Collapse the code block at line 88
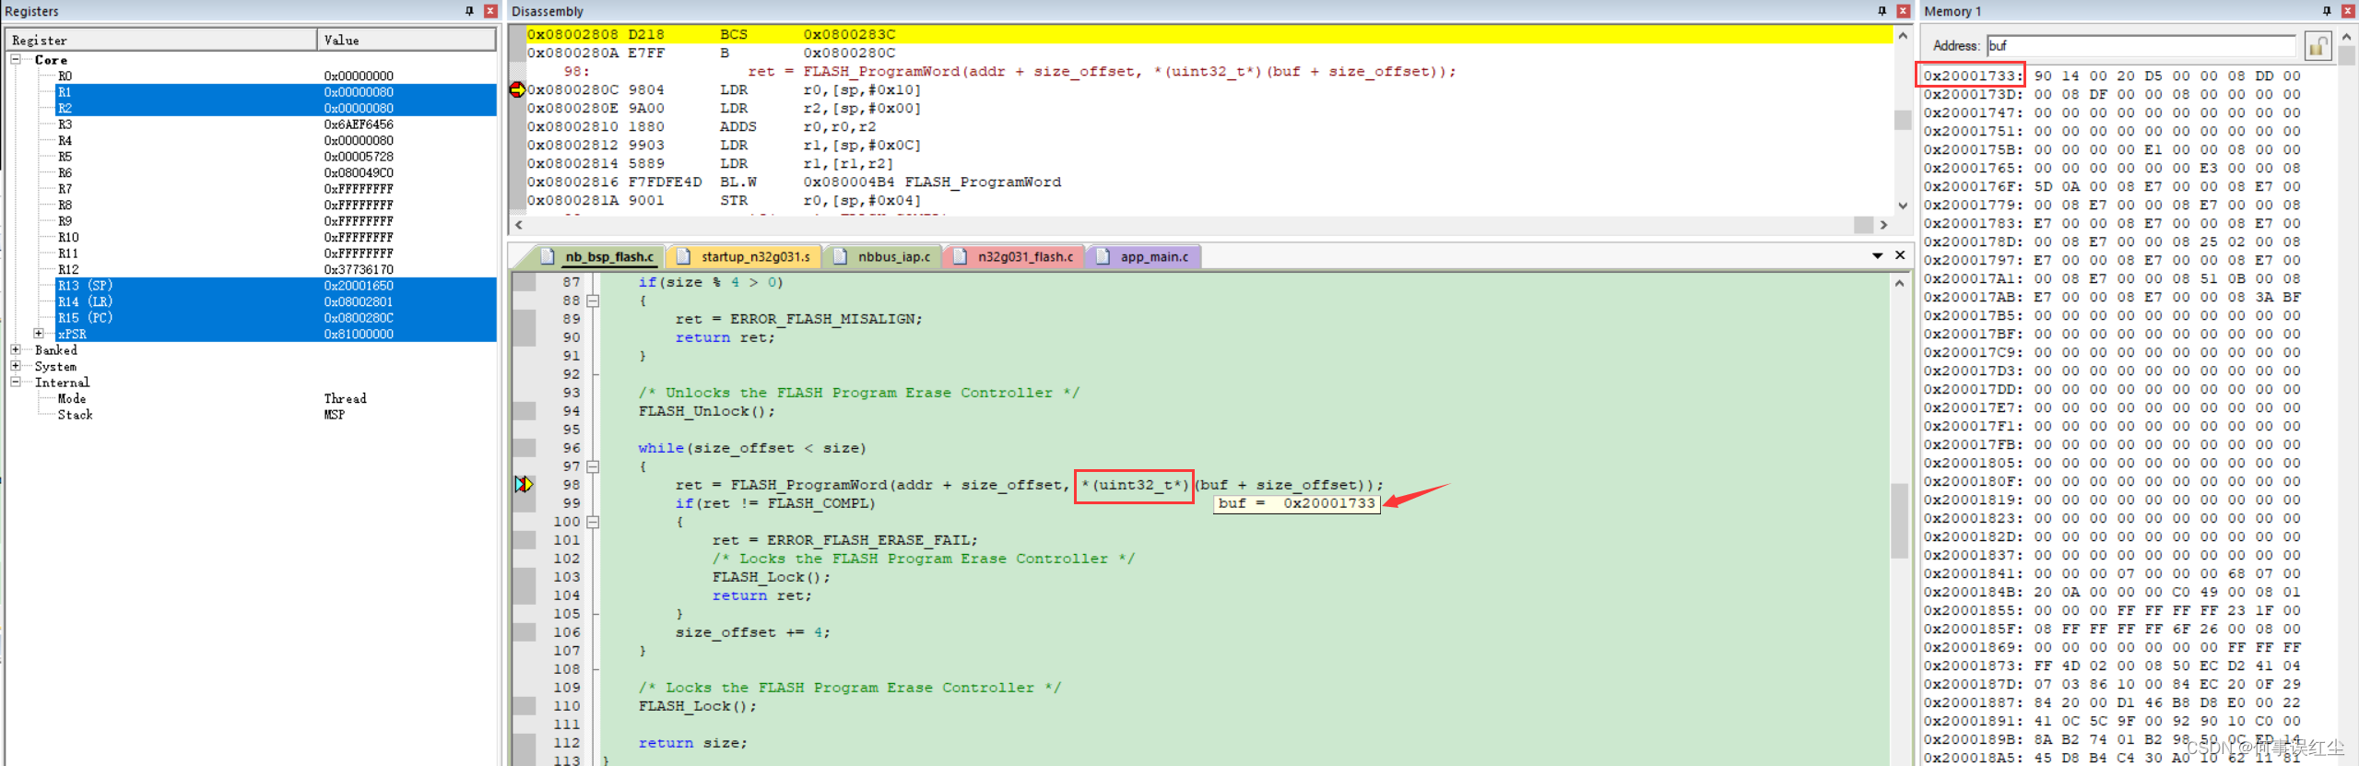The height and width of the screenshot is (766, 2359). point(593,301)
